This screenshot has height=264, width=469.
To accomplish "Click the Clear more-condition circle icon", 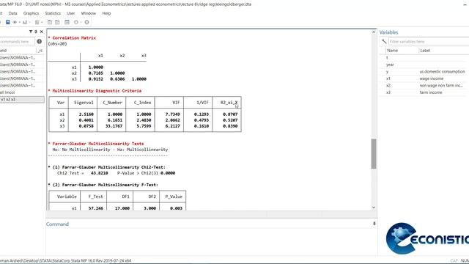I will pyautogui.click(x=76, y=22).
